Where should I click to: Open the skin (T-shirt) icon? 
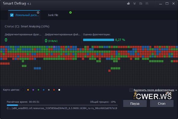click(134, 4)
